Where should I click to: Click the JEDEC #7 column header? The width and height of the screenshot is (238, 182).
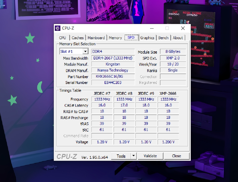pyautogui.click(x=102, y=94)
